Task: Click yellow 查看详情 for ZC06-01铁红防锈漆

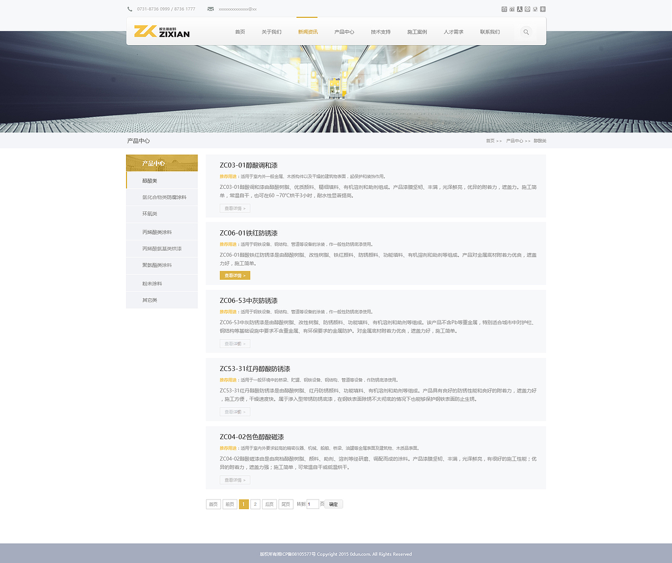Action: pos(235,275)
